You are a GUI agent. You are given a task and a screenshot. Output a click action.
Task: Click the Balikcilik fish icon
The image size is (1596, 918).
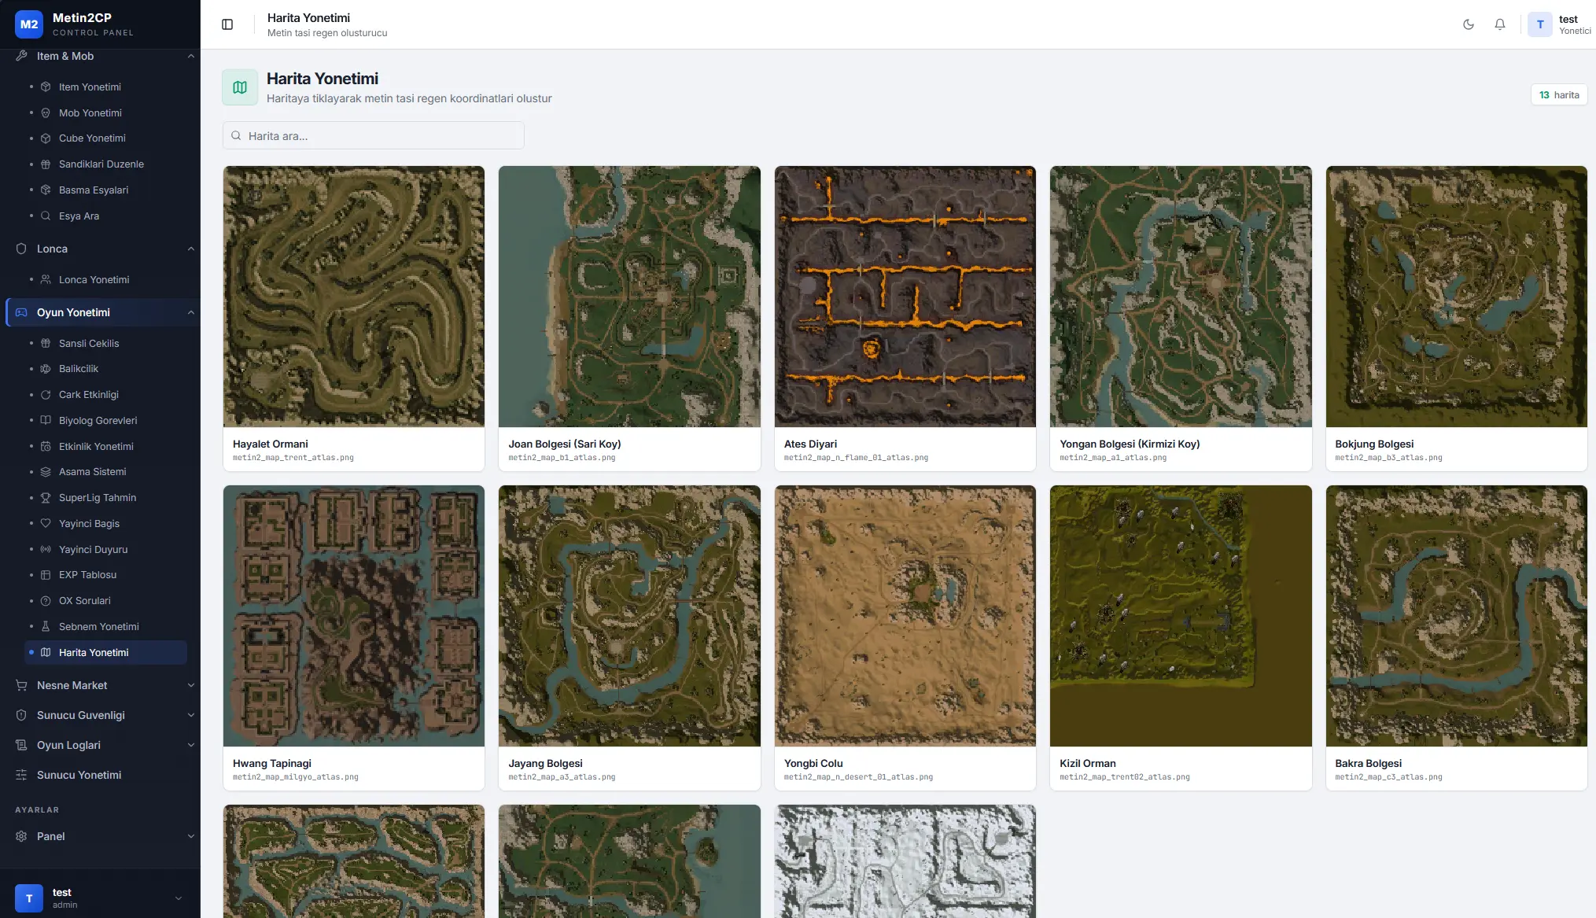[x=46, y=368]
